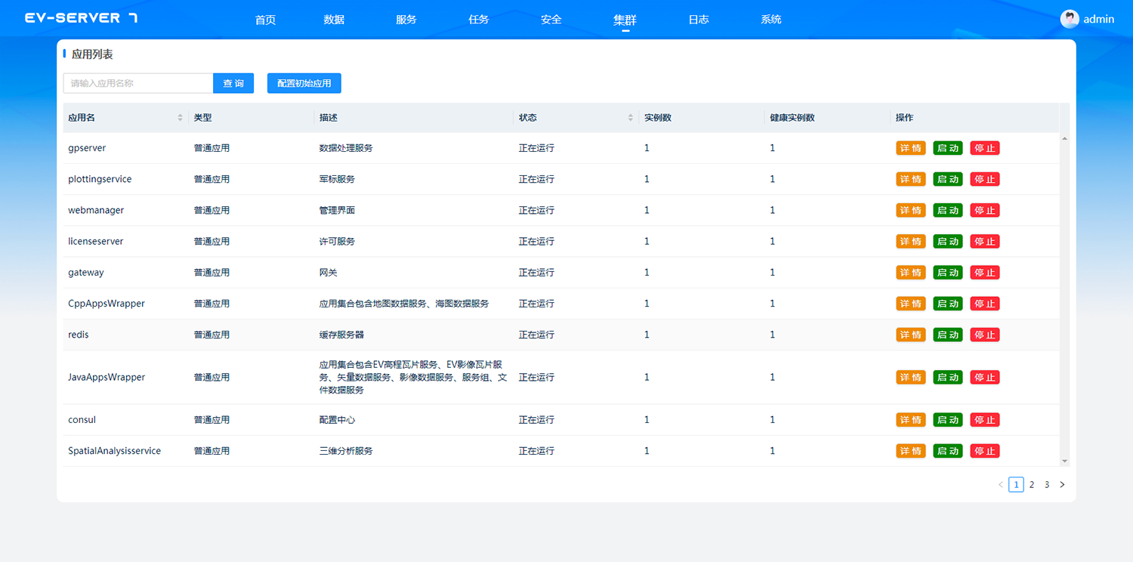Open the 安全 menu
1133x562 pixels.
pyautogui.click(x=551, y=20)
